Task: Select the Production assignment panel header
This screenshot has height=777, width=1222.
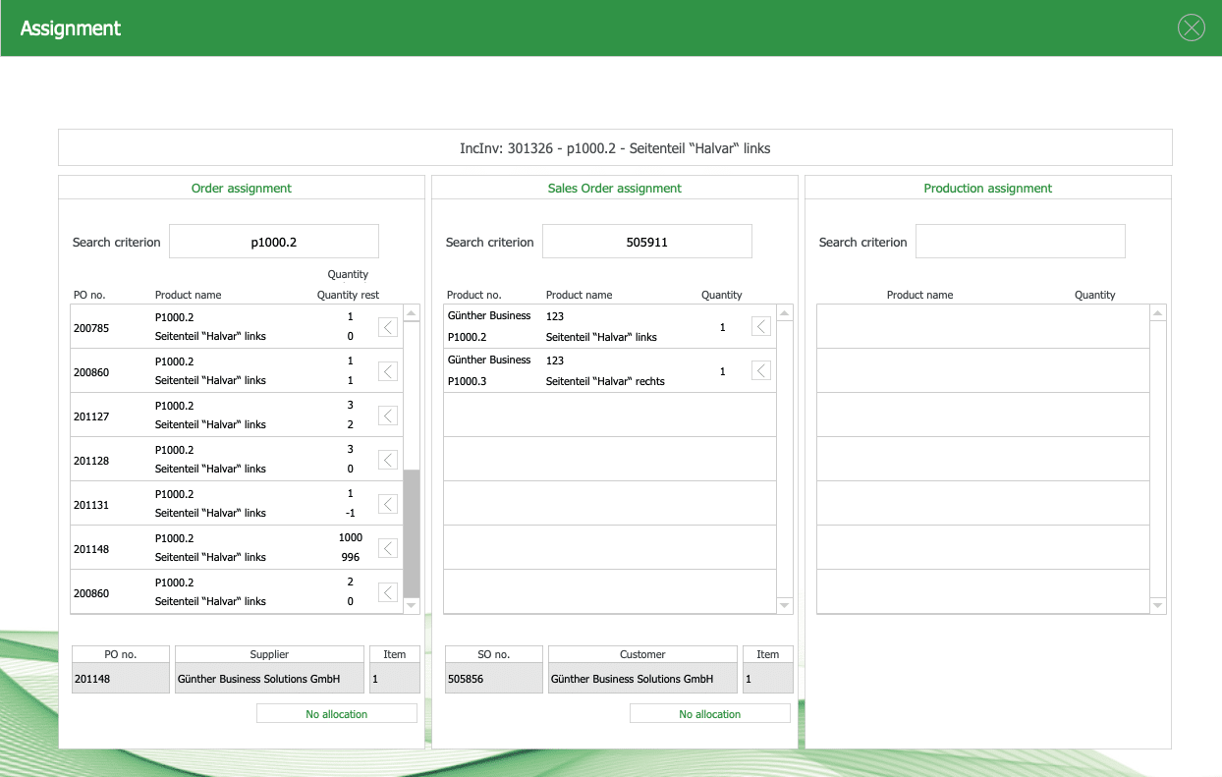Action: 987,189
